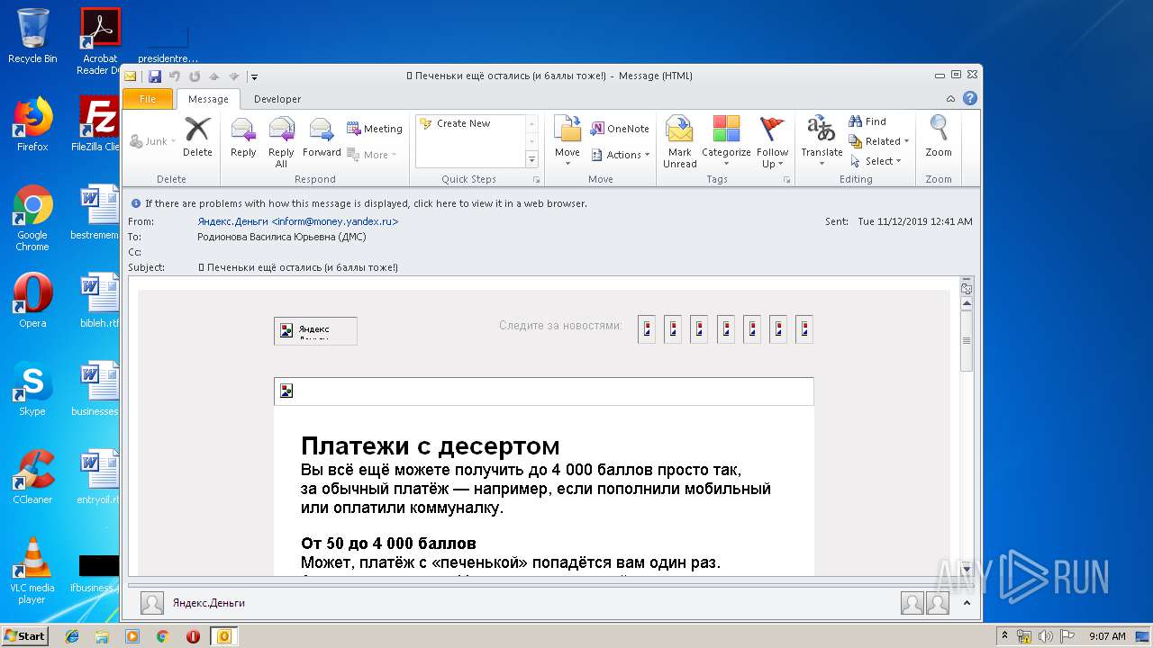The height and width of the screenshot is (648, 1153).
Task: Open the Select dropdown in Editing
Action: (x=876, y=161)
